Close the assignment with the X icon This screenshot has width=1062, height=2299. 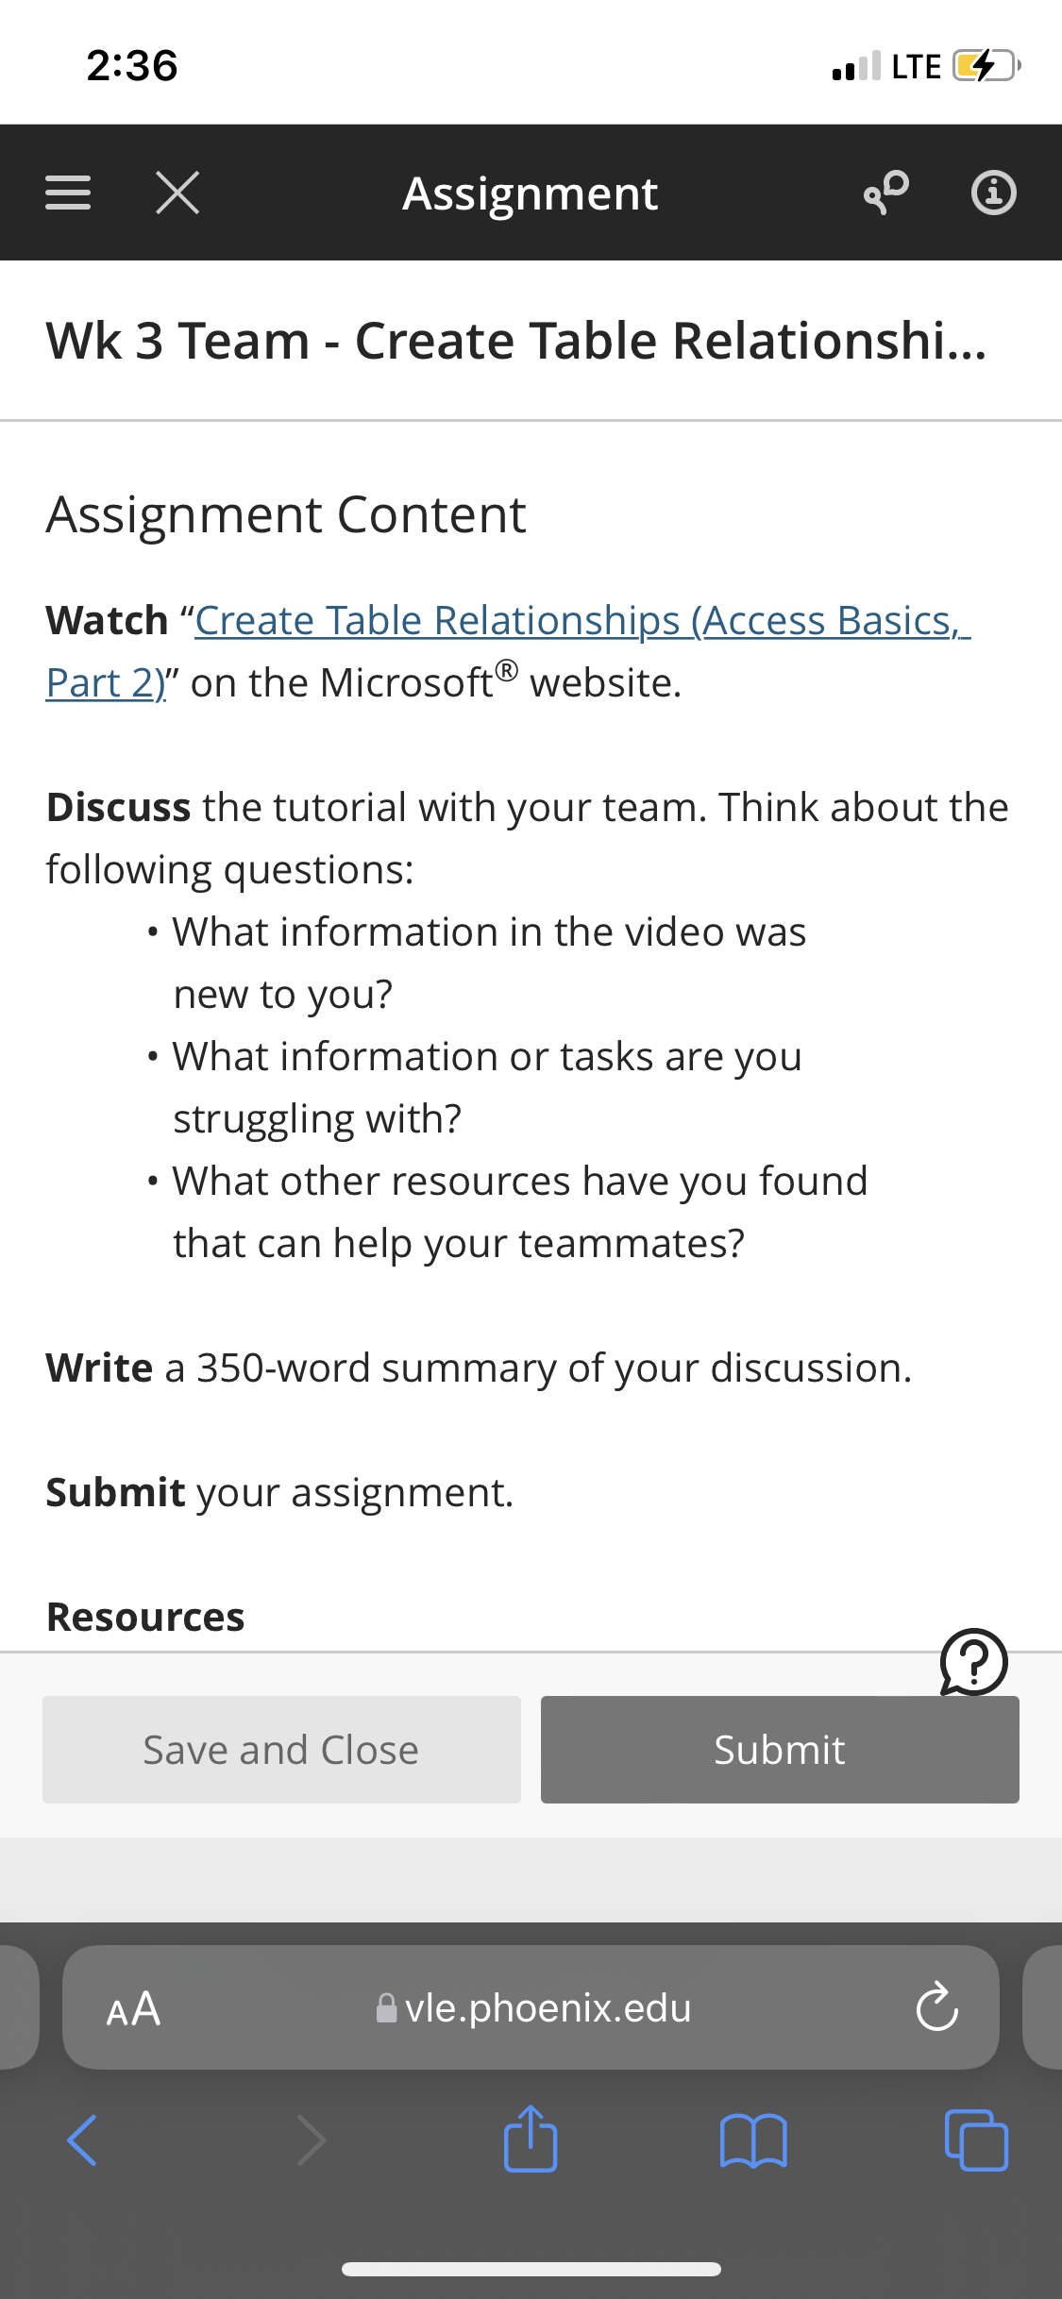[x=177, y=193]
